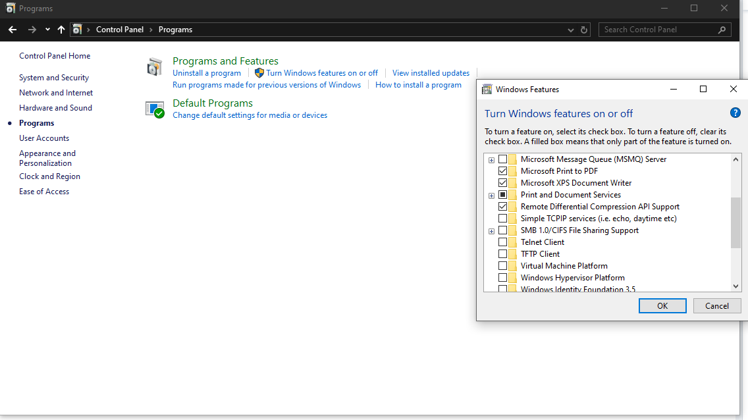
Task: Expand Print and Document Services
Action: (x=491, y=195)
